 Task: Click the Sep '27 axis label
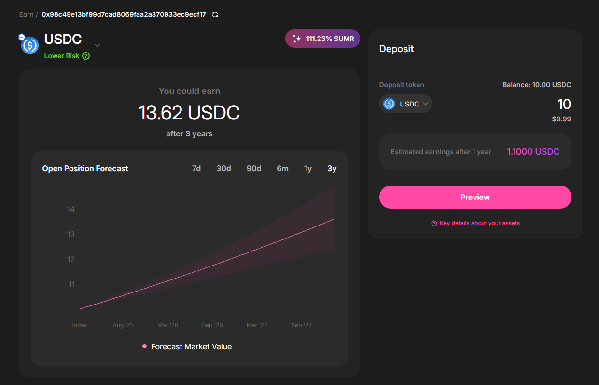coord(302,325)
